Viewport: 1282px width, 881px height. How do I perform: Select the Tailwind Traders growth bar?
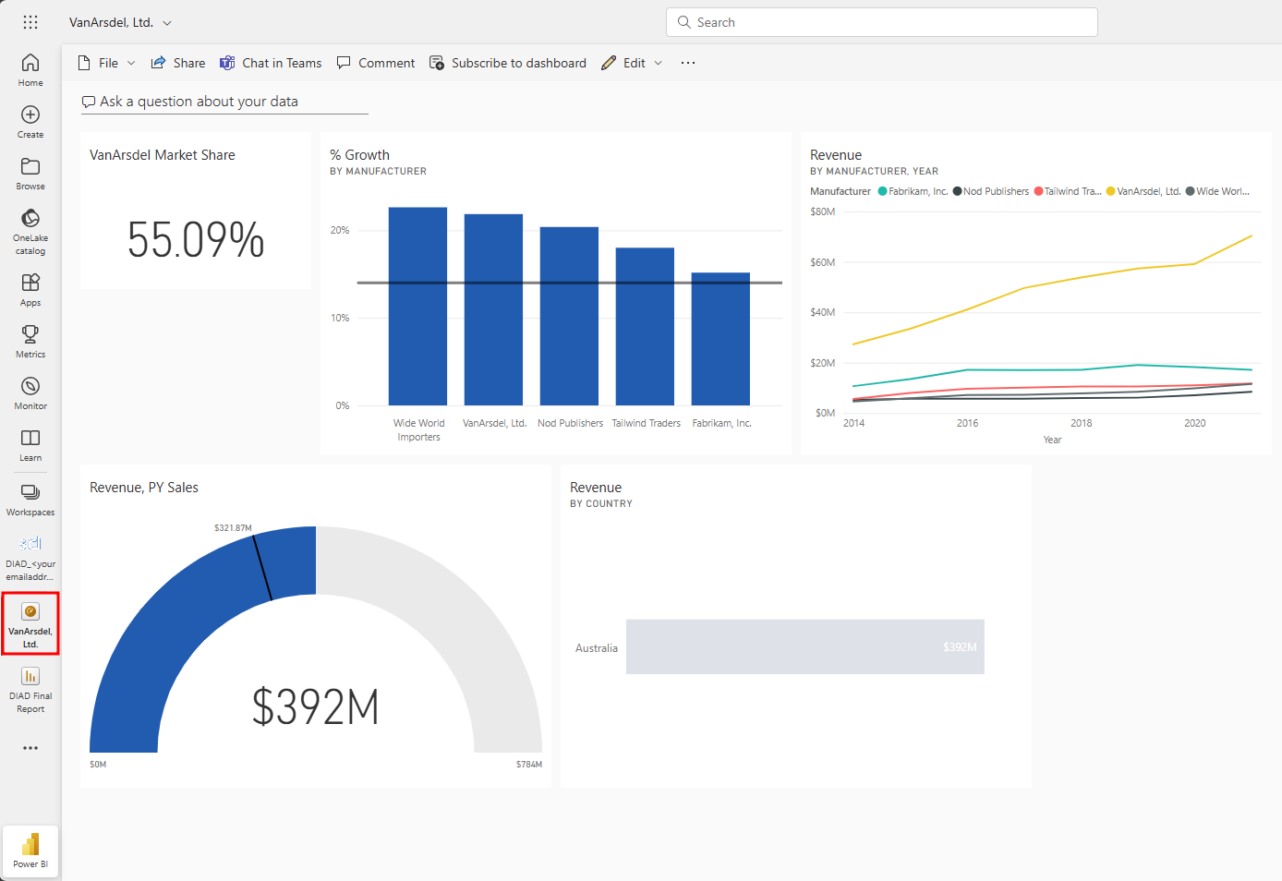click(x=645, y=326)
